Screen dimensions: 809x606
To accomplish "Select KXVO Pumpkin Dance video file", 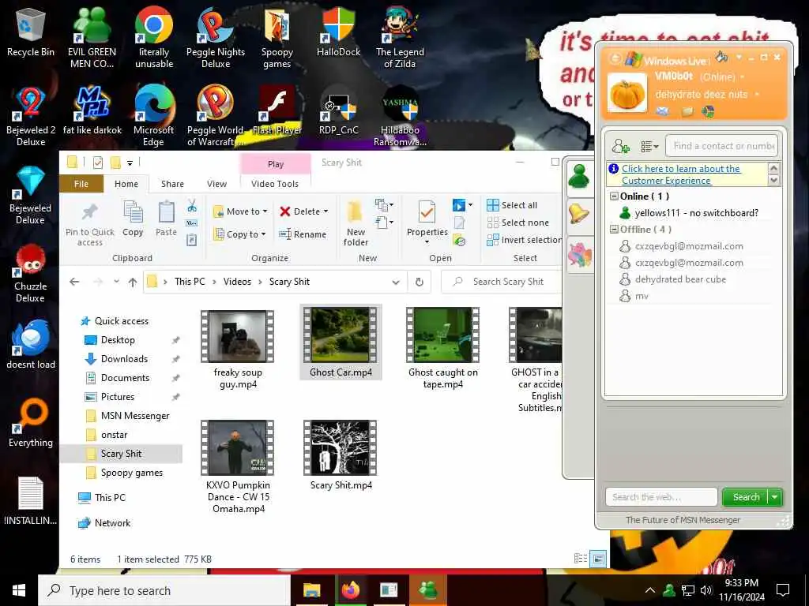I will 238,467.
